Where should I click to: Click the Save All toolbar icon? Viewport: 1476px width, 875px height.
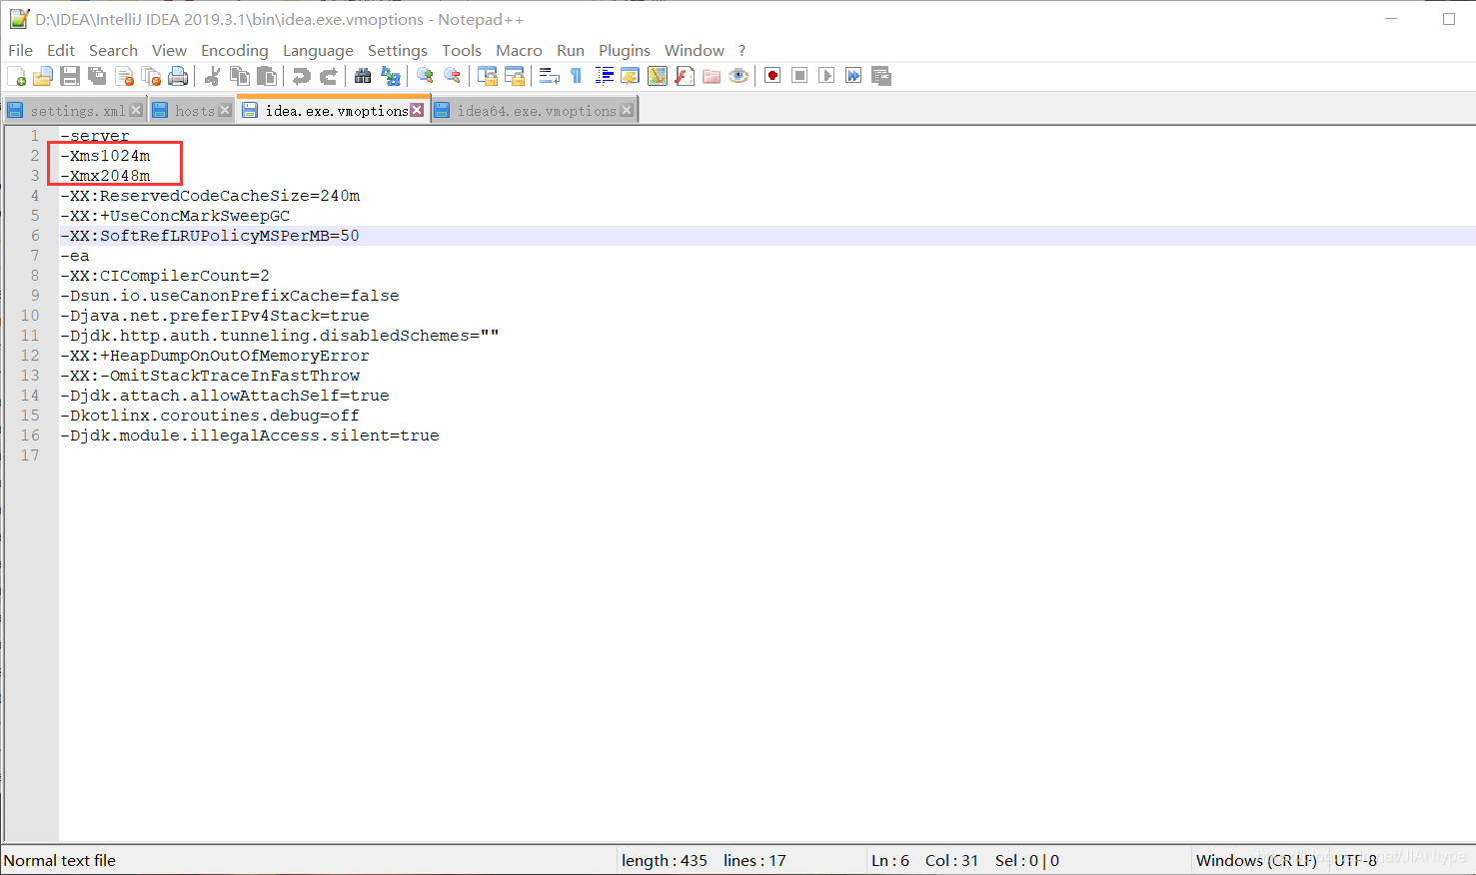(x=97, y=76)
